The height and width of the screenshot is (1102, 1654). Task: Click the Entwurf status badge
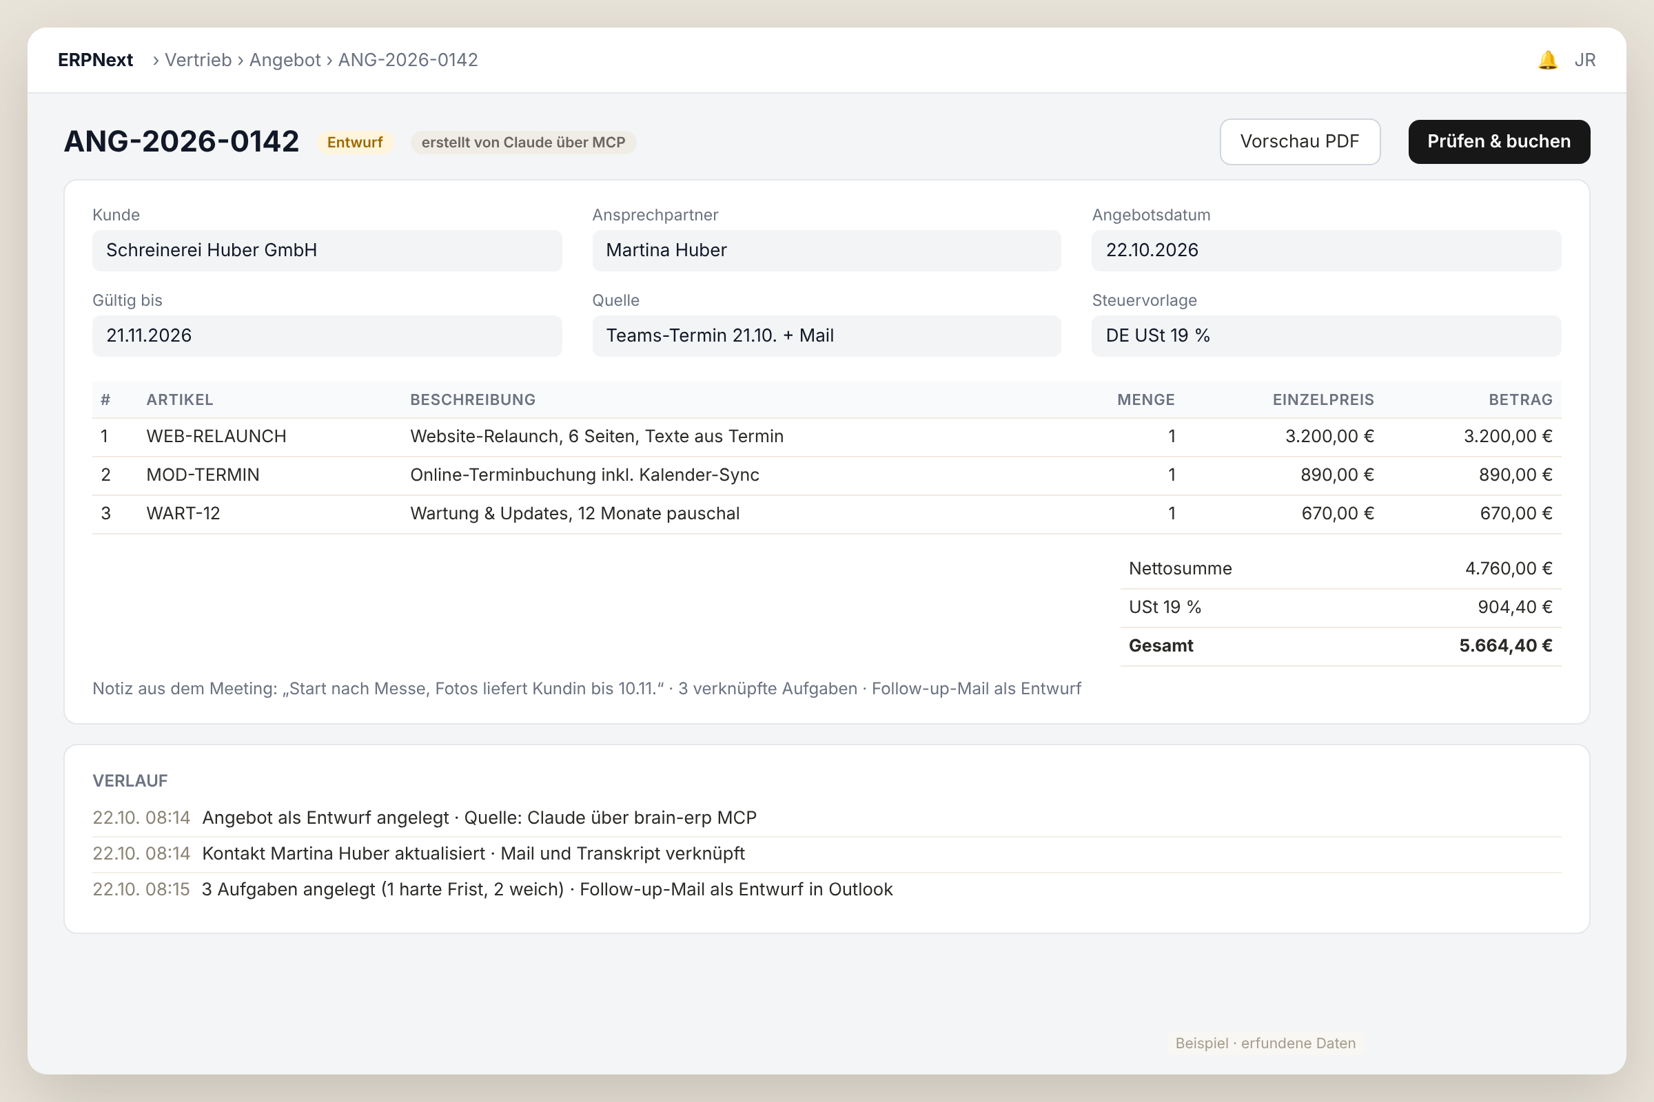tap(354, 143)
